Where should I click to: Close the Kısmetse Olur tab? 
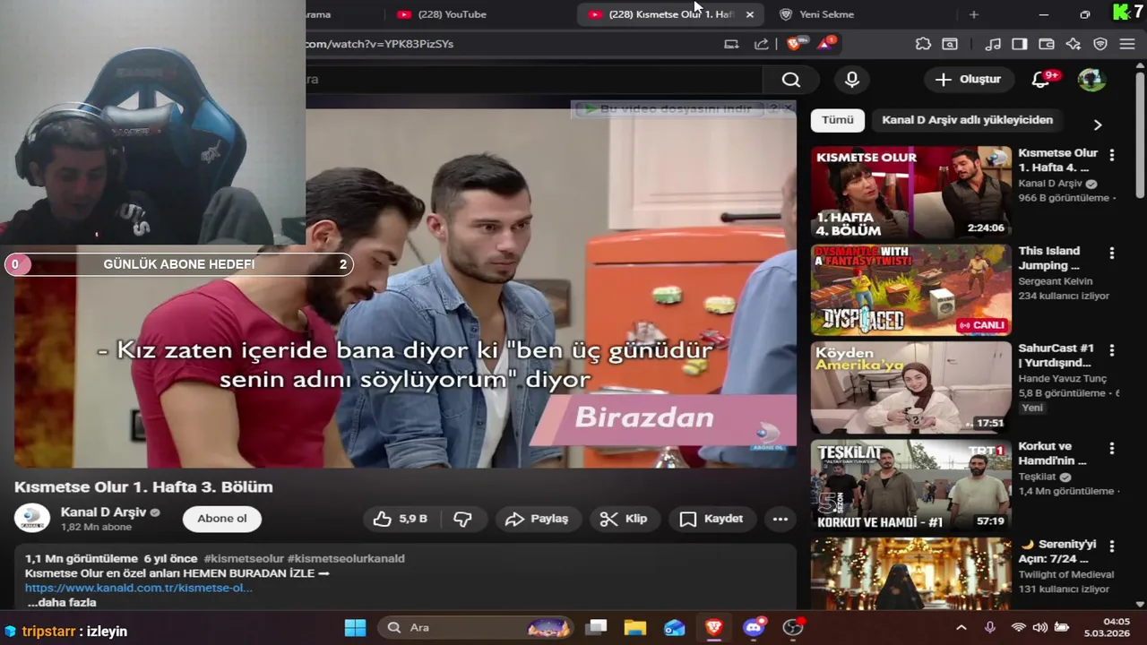coord(750,14)
